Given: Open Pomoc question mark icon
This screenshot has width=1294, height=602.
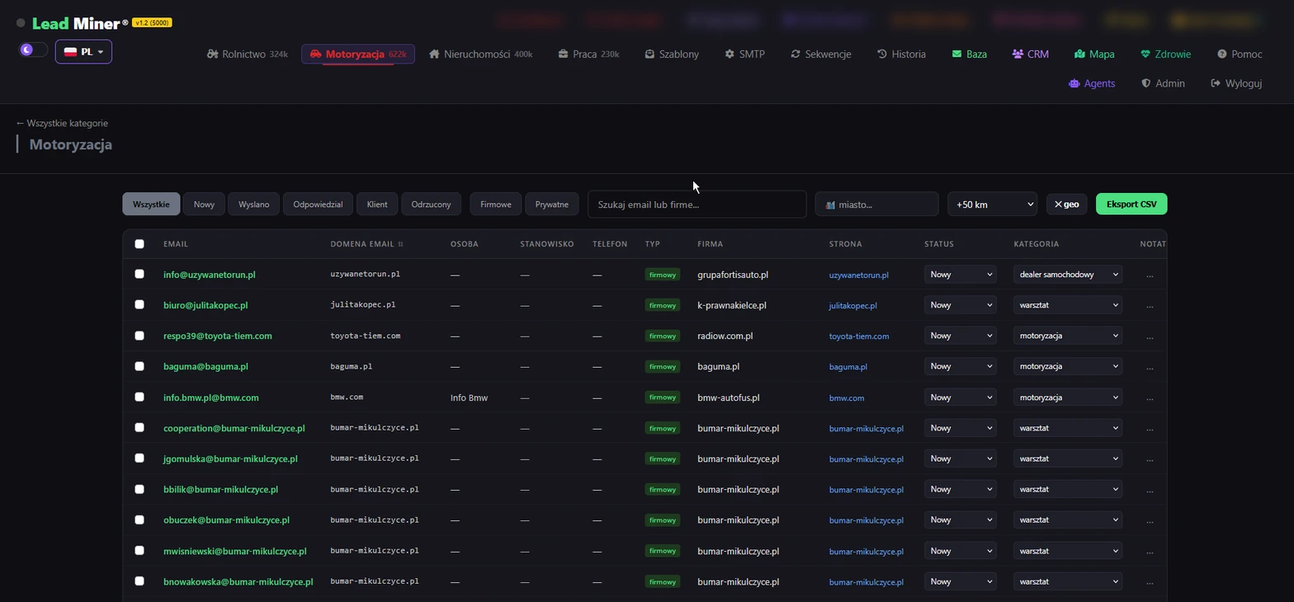Looking at the screenshot, I should (x=1222, y=54).
